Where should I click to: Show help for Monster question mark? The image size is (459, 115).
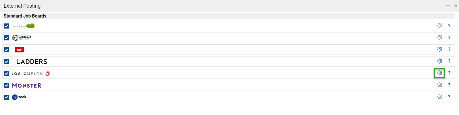[449, 85]
